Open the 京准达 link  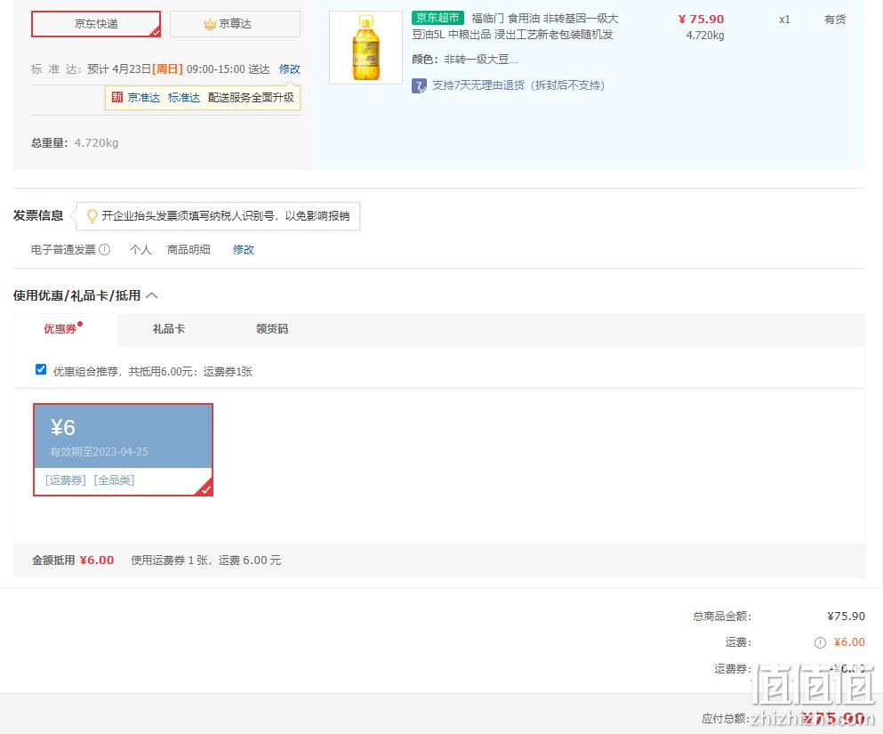[x=143, y=98]
